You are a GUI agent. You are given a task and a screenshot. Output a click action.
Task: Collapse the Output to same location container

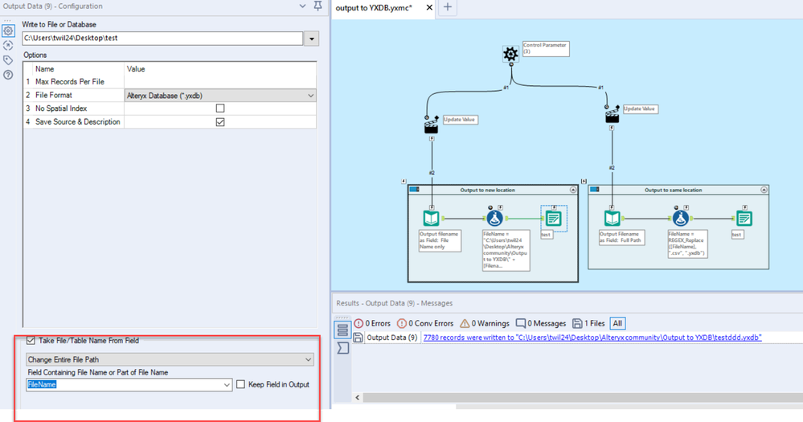coord(764,190)
